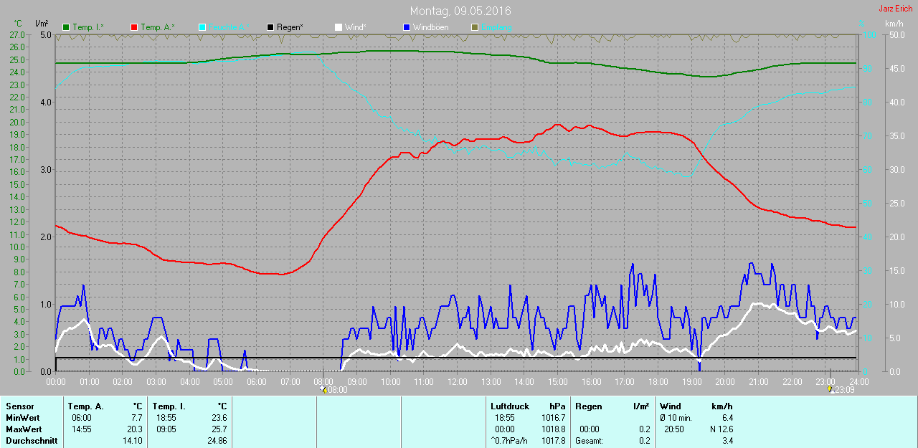Image resolution: width=918 pixels, height=448 pixels.
Task: Click the Luftdruck column header
Action: [509, 406]
